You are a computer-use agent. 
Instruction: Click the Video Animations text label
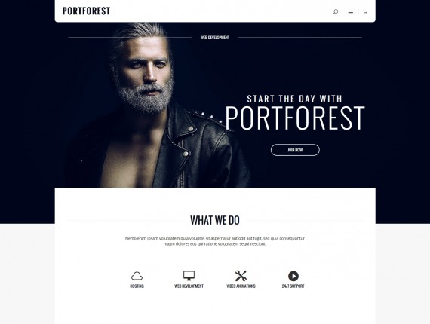[x=241, y=286]
